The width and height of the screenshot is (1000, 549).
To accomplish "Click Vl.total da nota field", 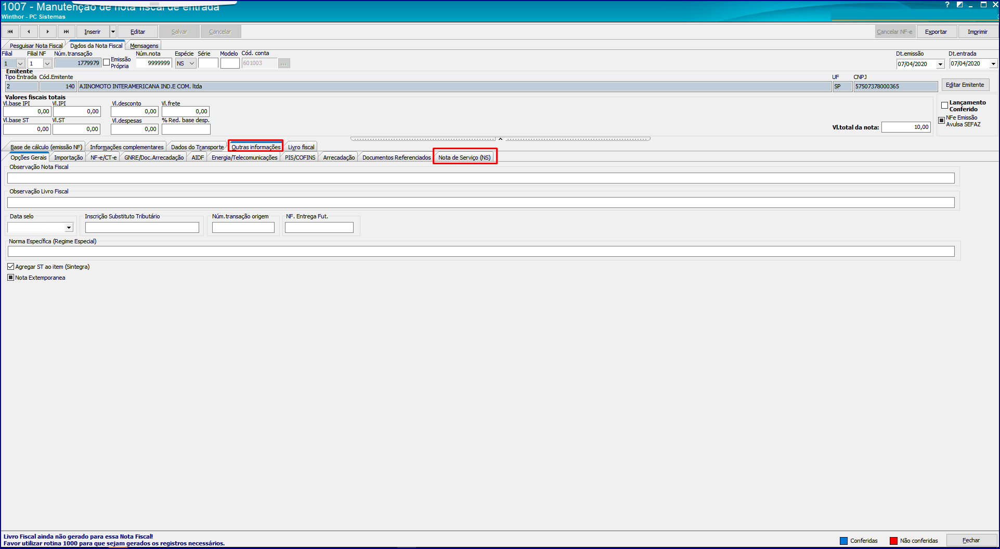I will [906, 127].
